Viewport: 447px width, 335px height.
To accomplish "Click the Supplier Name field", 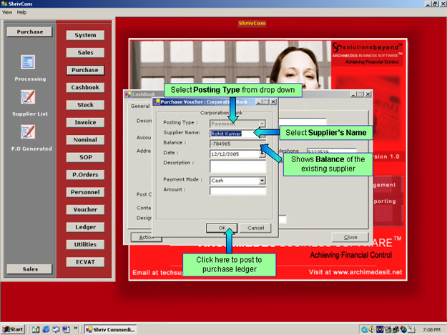I will (237, 134).
